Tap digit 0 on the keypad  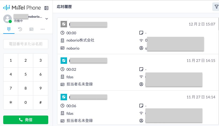(x=25, y=102)
